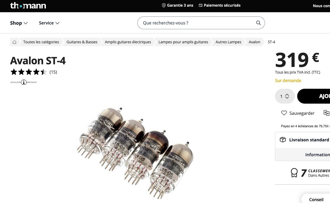330x203 pixels.
Task: Open the Shop dropdown menu
Action: coord(19,23)
